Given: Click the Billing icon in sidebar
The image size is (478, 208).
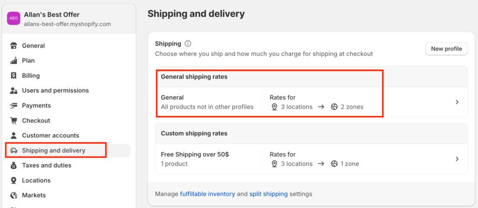Looking at the screenshot, I should (14, 76).
